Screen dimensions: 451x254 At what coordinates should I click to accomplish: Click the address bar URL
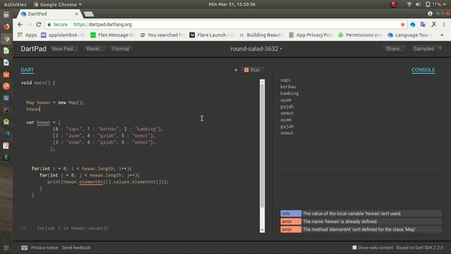[x=103, y=25]
